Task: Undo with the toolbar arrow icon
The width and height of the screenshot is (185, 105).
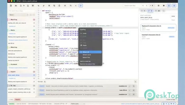Action: point(39,6)
